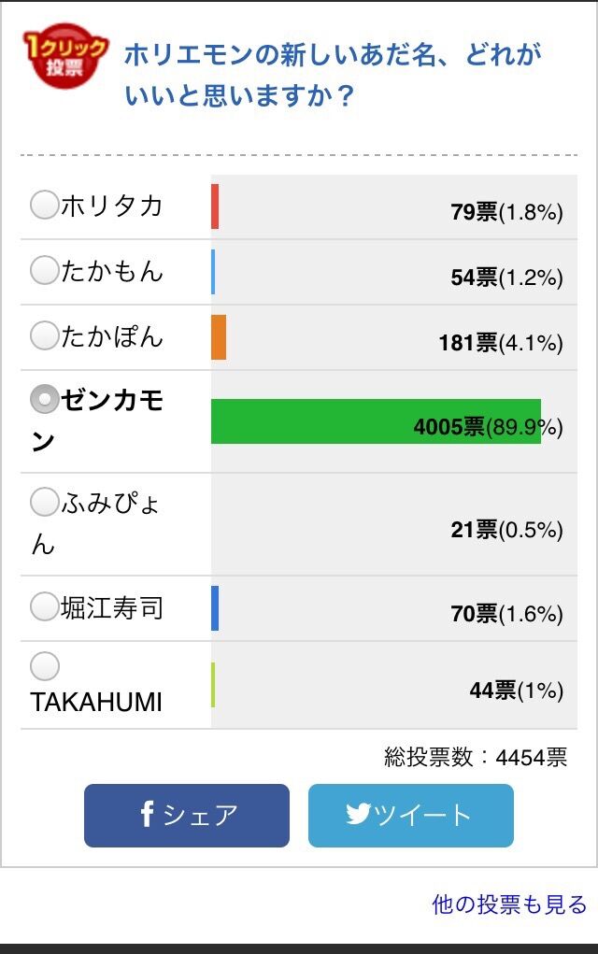Click the poll question heading text
The height and width of the screenshot is (954, 598).
[333, 75]
